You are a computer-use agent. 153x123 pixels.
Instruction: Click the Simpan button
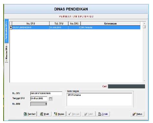74,114
